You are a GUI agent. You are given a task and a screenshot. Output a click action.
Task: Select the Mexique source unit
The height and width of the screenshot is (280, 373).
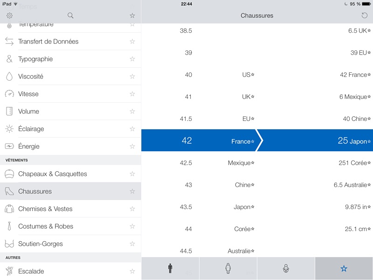[241, 163]
